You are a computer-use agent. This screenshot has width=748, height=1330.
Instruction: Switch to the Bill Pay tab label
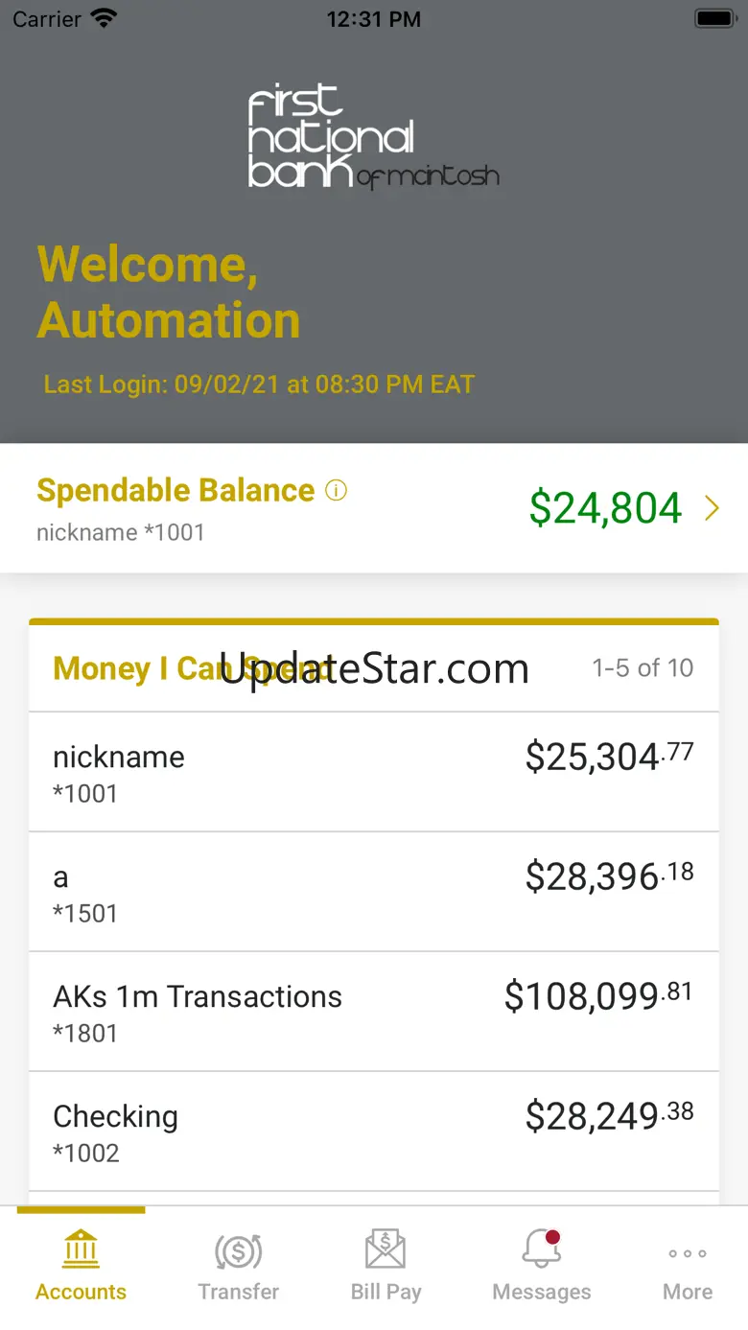coord(386,1292)
